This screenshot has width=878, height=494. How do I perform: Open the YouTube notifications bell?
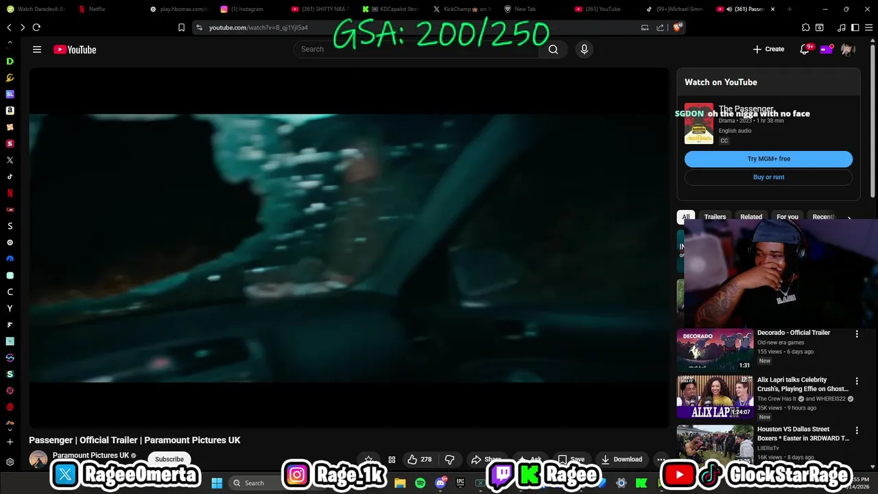pyautogui.click(x=805, y=49)
